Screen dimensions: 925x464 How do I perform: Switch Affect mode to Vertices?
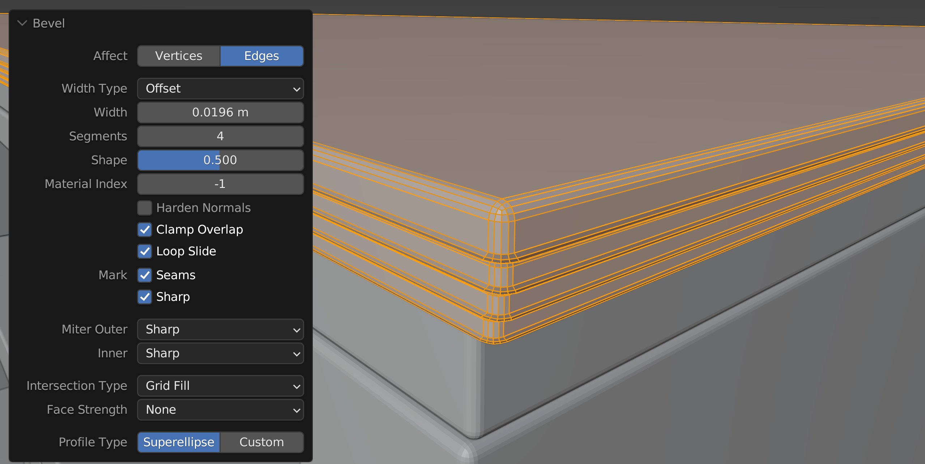[x=178, y=56]
